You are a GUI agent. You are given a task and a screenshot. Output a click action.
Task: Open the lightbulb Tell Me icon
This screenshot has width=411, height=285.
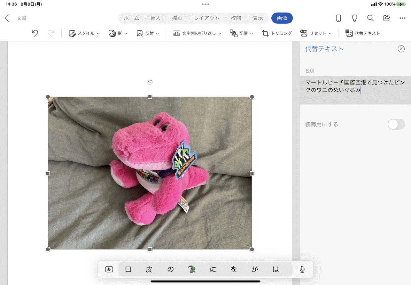(354, 18)
